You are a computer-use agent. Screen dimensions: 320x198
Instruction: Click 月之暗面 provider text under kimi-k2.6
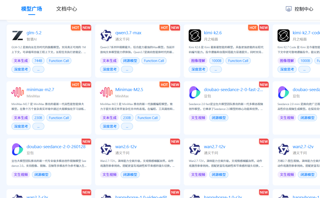coord(211,39)
